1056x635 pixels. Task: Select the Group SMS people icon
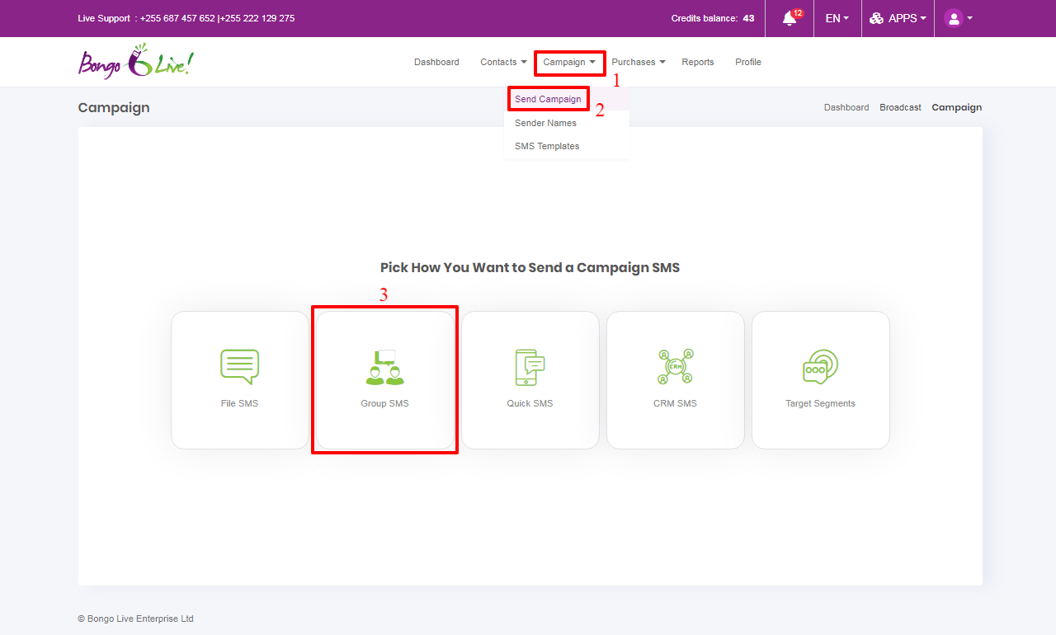tap(384, 367)
